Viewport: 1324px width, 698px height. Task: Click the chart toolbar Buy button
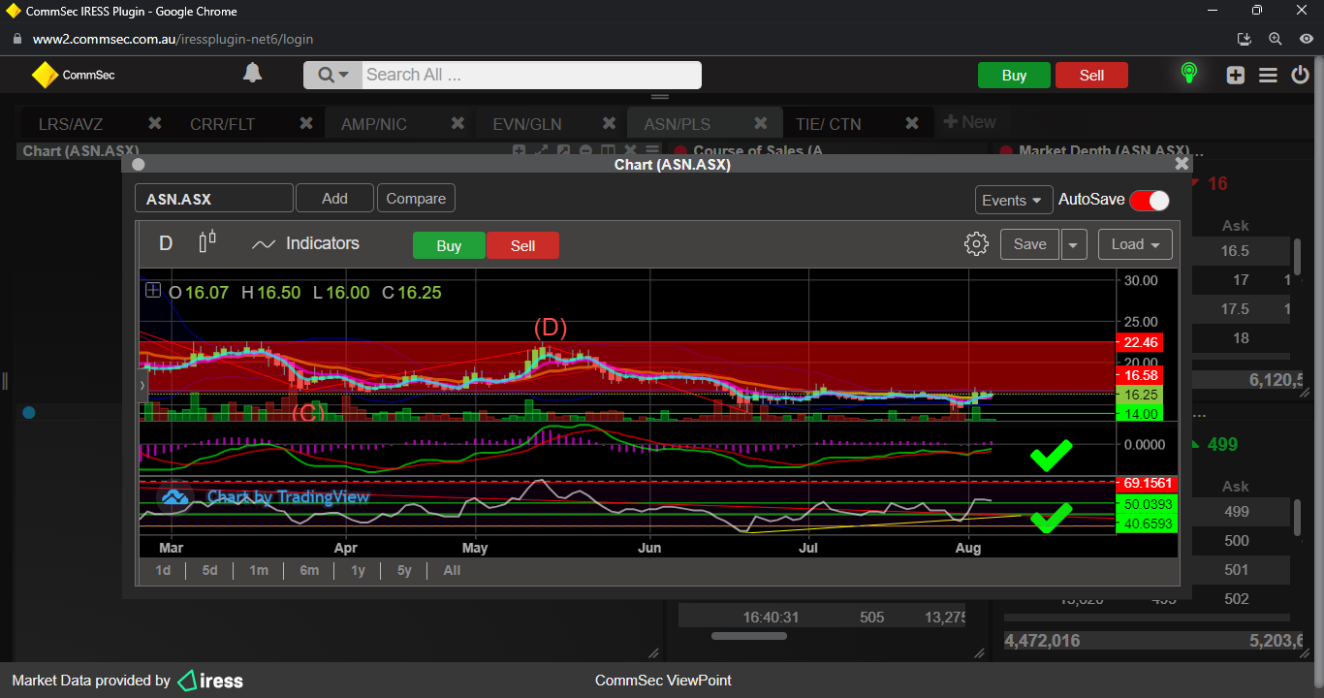coord(449,245)
